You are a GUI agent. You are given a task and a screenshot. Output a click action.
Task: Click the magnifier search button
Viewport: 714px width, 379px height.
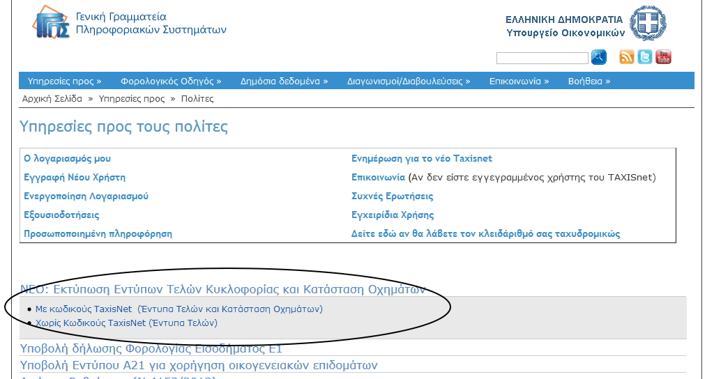[x=598, y=57]
